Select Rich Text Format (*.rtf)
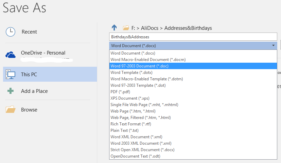281x163 pixels. point(193,124)
